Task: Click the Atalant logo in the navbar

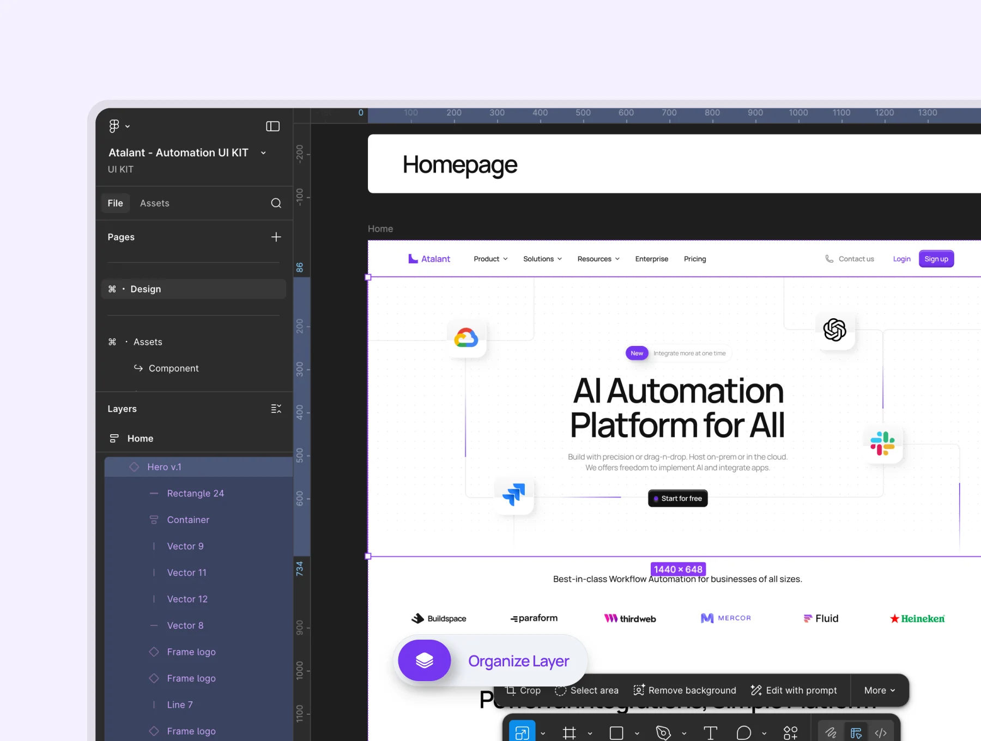Action: coord(429,259)
